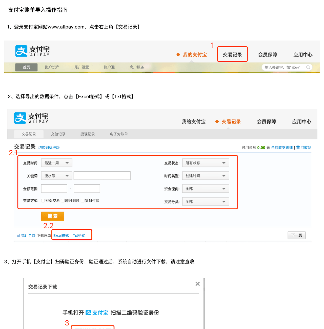Switch to the 充值记录 tab
The image size is (324, 329).
click(58, 134)
